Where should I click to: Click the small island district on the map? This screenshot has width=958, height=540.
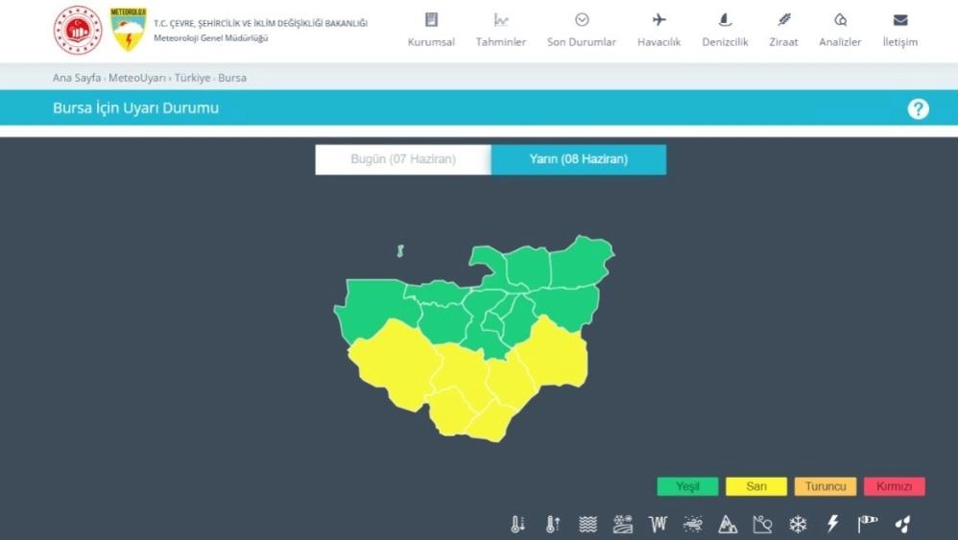tap(400, 251)
